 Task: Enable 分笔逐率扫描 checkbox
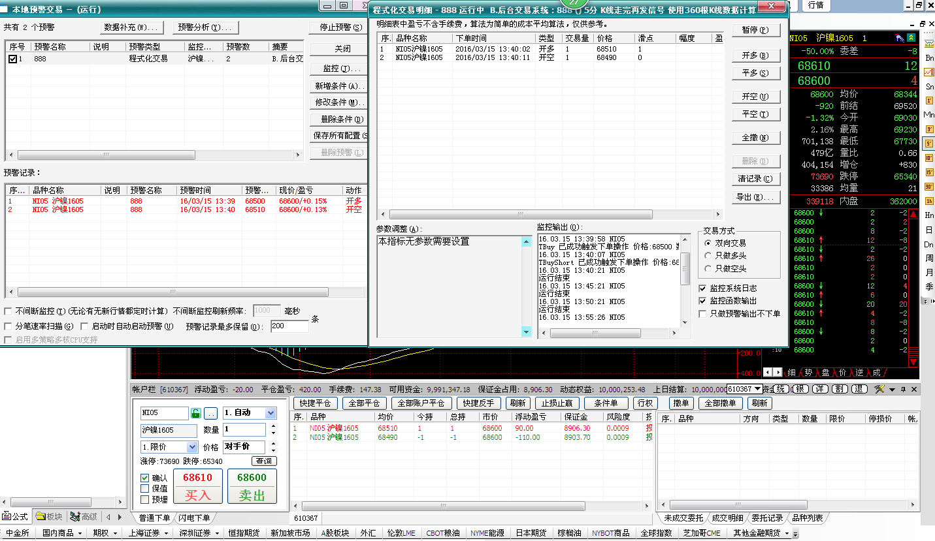(x=8, y=326)
